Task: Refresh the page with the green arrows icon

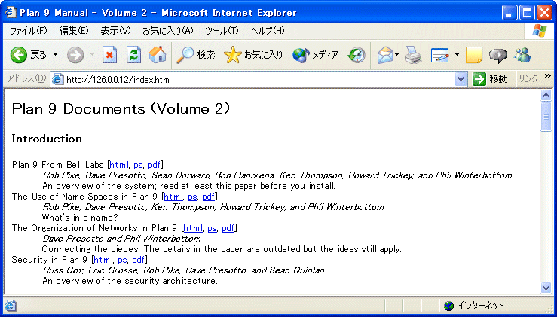Action: point(134,55)
